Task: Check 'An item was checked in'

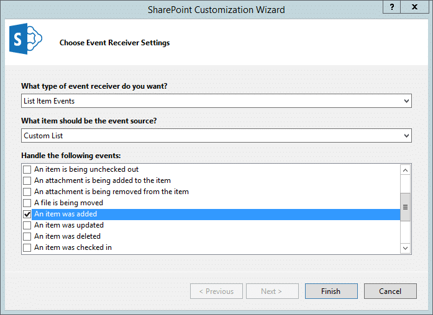Action: (27, 247)
